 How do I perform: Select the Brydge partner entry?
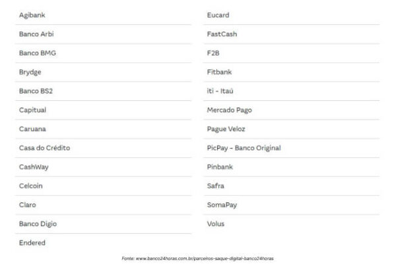(30, 72)
